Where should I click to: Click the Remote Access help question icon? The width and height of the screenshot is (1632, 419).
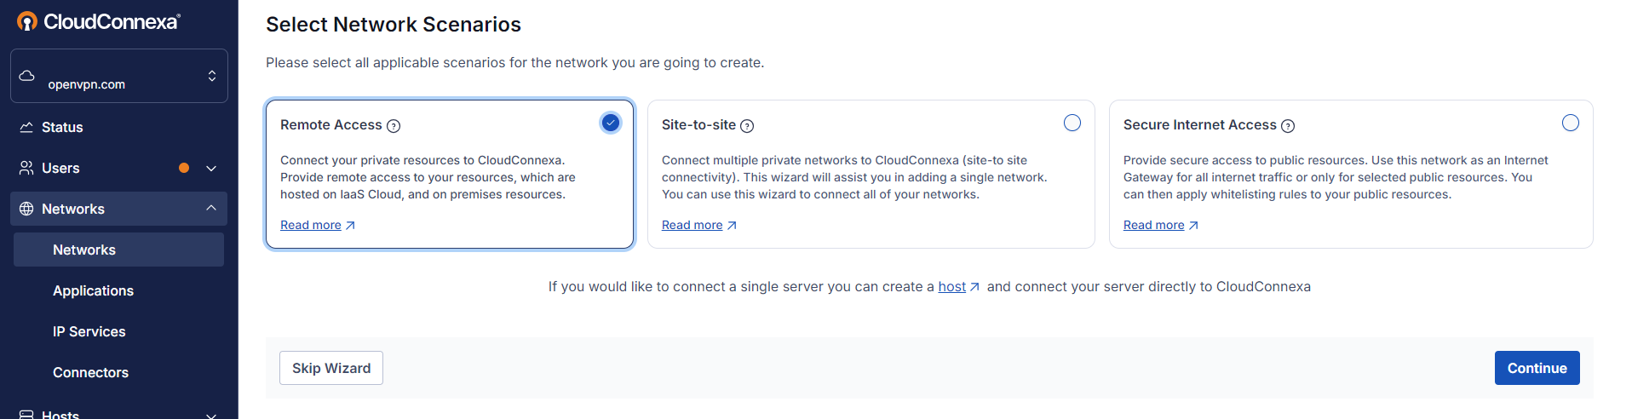[x=394, y=126]
